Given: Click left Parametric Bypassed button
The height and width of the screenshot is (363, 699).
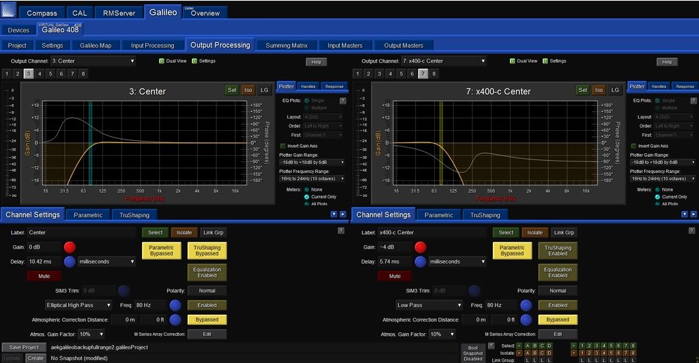Looking at the screenshot, I should (x=161, y=251).
